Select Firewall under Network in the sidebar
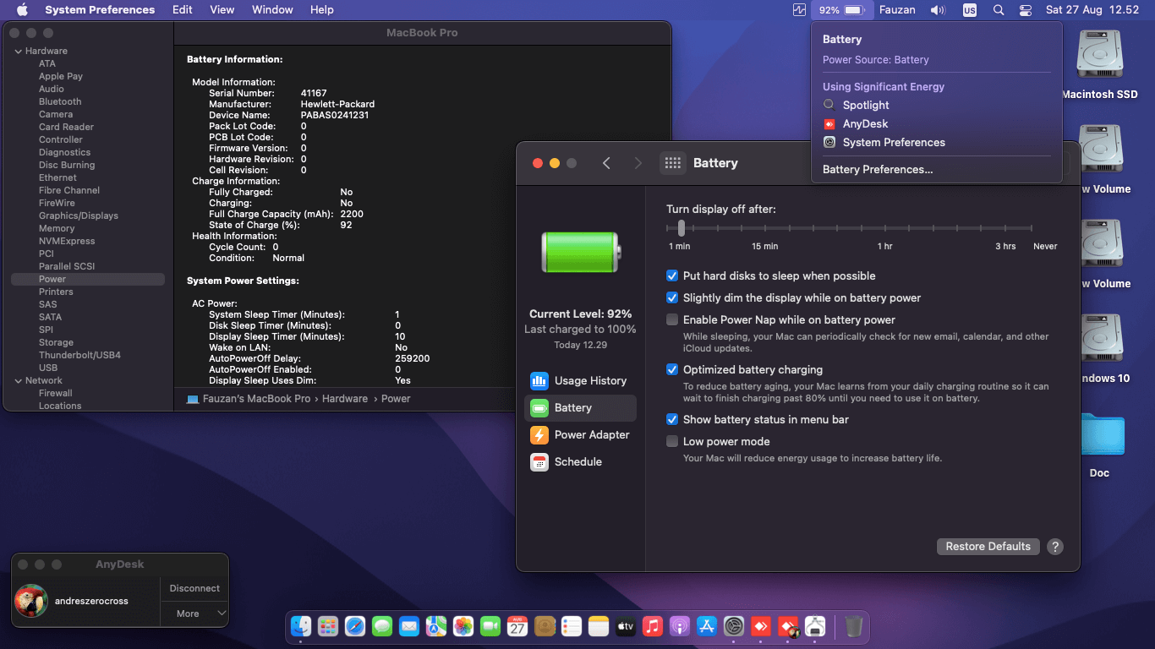The image size is (1155, 649). pos(56,393)
